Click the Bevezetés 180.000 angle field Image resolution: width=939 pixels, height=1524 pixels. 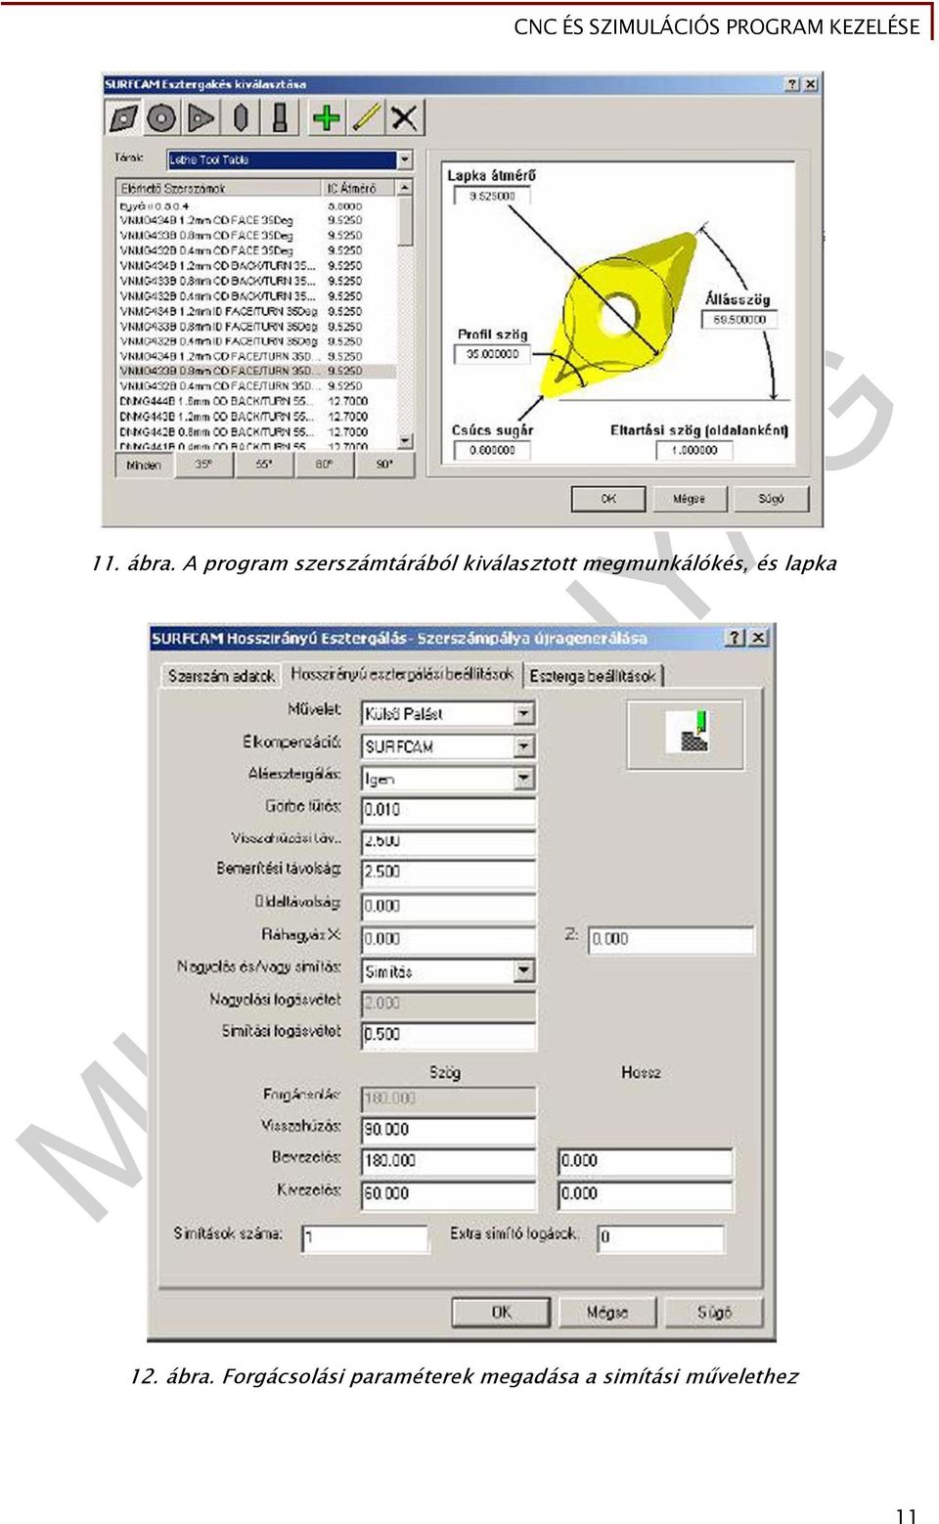[x=448, y=1161]
